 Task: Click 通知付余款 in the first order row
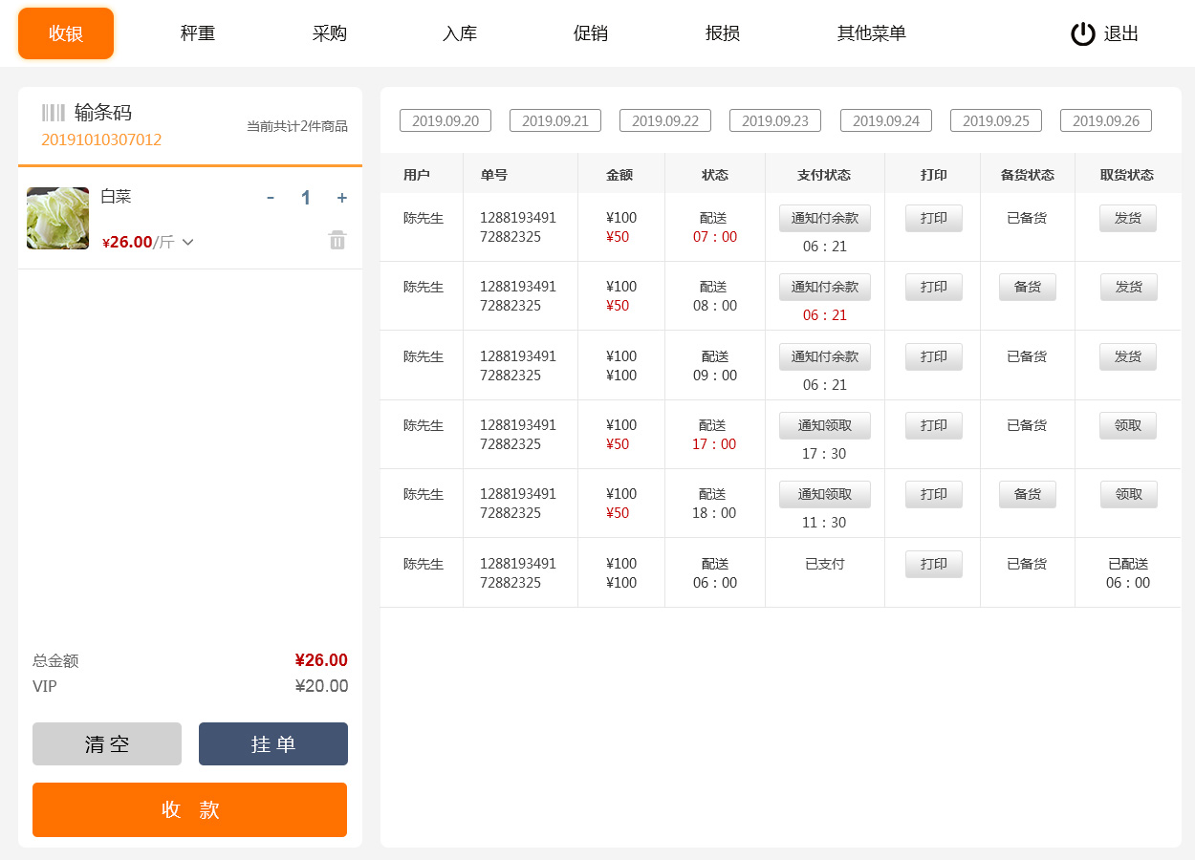pyautogui.click(x=825, y=219)
